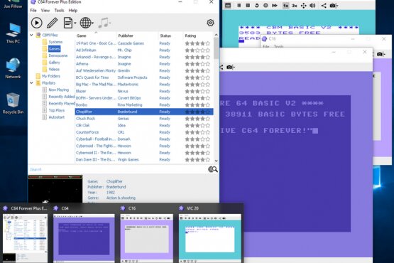Click the camera screenshot icon in VIC 20 toolbar
The height and width of the screenshot is (263, 394).
pos(334,5)
